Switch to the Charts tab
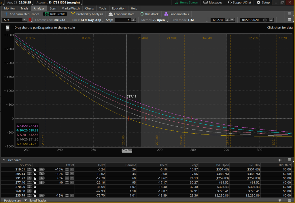Viewport: 295px width, 203px height. (89, 8)
